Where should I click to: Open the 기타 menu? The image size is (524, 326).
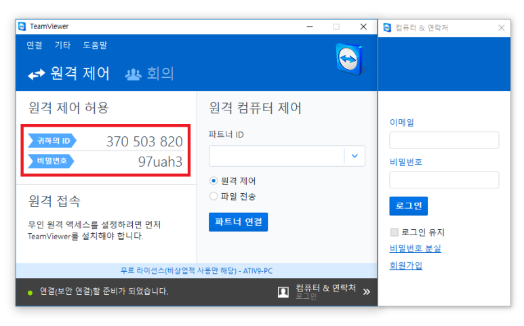point(62,45)
